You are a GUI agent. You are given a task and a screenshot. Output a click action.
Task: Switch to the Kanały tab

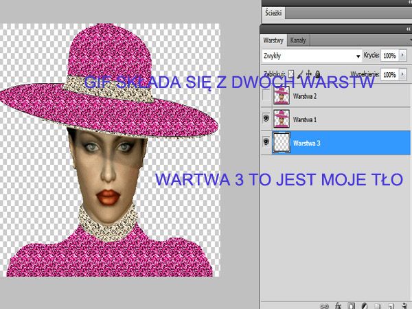[298, 41]
